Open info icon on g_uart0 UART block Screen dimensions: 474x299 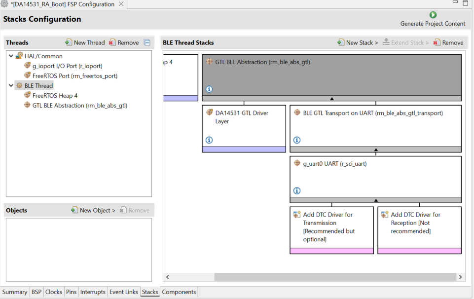(297, 190)
